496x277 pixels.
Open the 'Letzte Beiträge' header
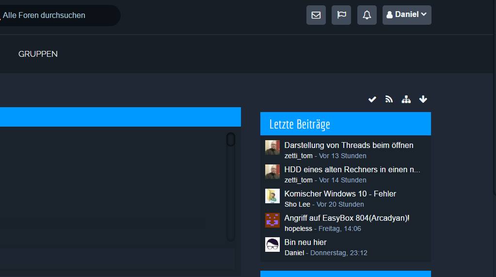[x=300, y=124]
